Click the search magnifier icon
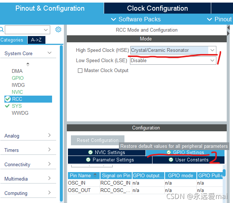 point(1,29)
